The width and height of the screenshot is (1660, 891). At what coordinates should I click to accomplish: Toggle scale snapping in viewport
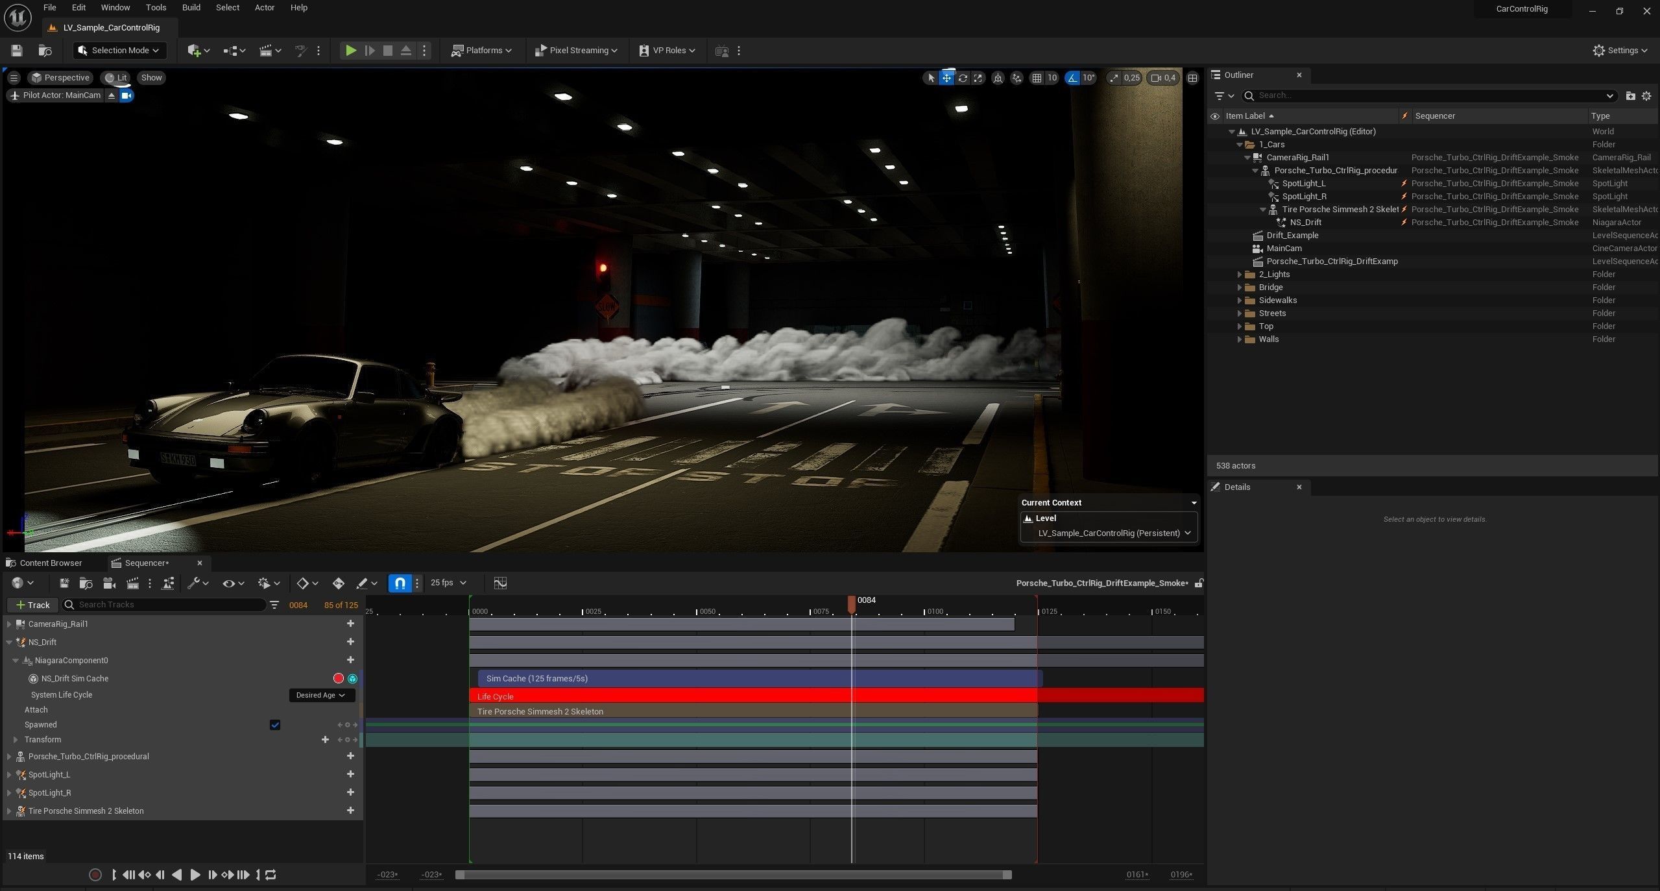pyautogui.click(x=1114, y=78)
